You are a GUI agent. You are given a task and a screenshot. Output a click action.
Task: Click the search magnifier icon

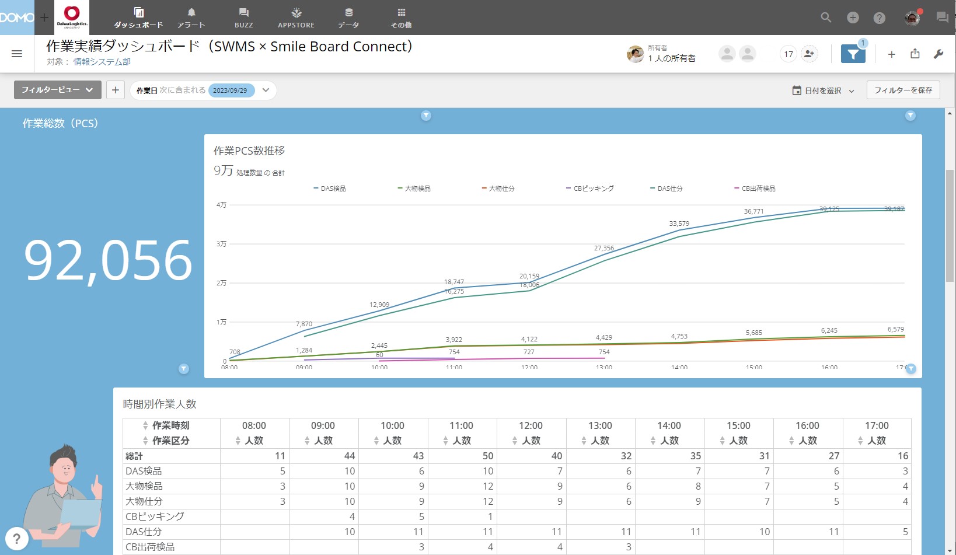pyautogui.click(x=826, y=18)
